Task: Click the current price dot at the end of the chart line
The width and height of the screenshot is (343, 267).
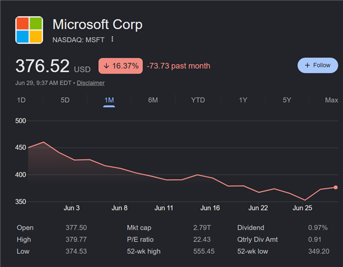Action: 336,187
